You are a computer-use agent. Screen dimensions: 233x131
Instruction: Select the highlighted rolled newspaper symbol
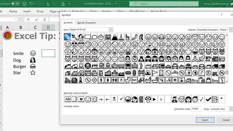[67, 37]
